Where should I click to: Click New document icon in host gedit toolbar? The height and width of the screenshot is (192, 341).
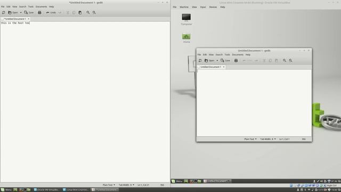click(x=4, y=12)
